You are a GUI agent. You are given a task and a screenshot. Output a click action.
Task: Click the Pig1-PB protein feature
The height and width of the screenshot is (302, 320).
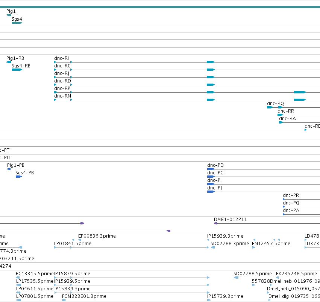click(9, 169)
